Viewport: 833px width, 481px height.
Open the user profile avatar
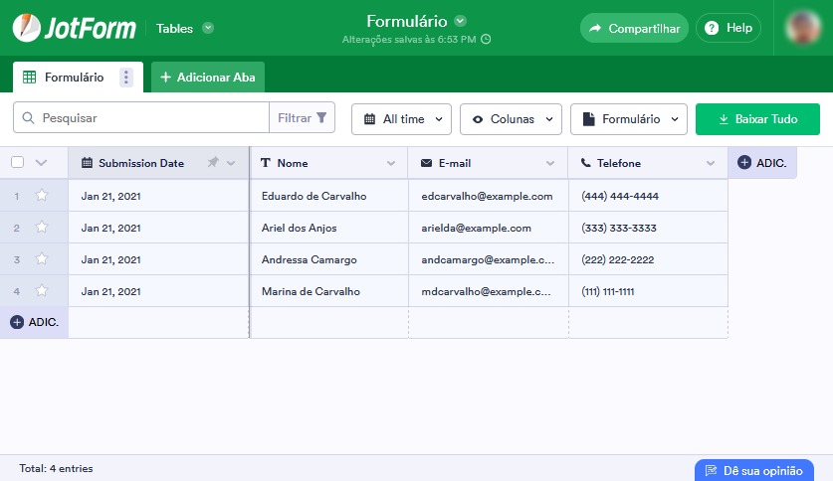coord(802,28)
